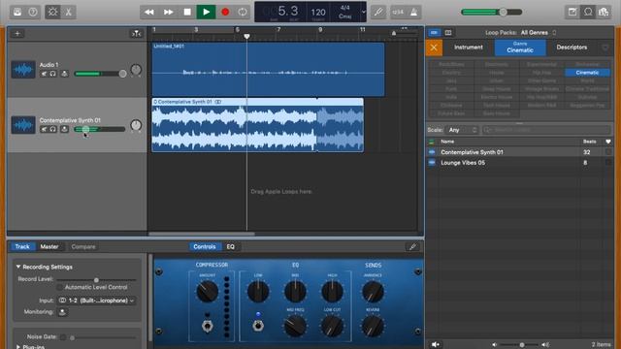The height and width of the screenshot is (349, 621).
Task: Adjust the Audio 1 track volume slider
Action: point(100,74)
